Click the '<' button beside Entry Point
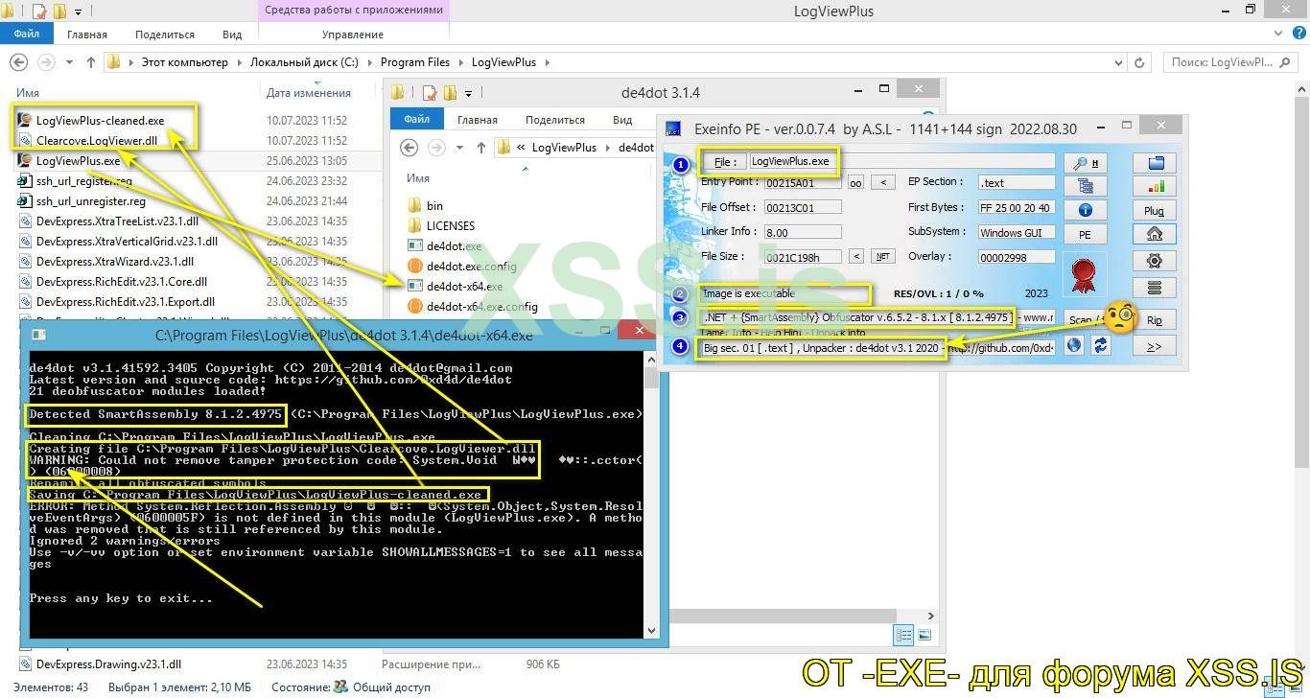 click(884, 182)
